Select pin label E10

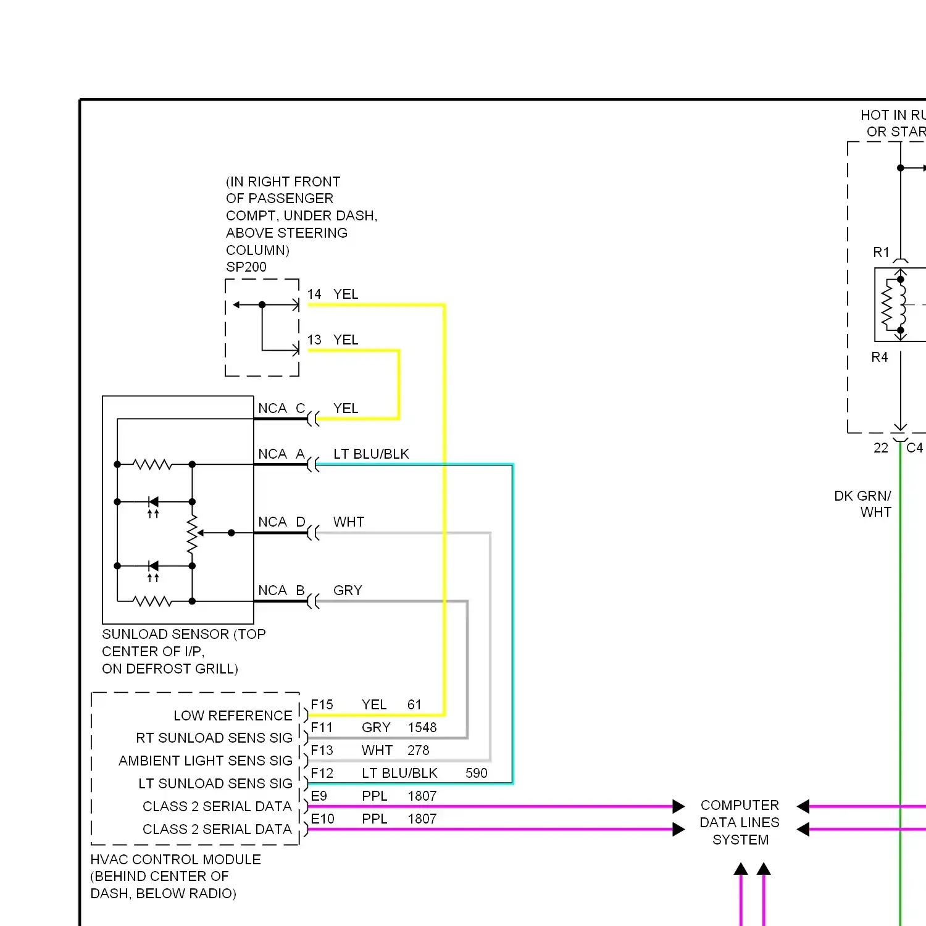[322, 819]
